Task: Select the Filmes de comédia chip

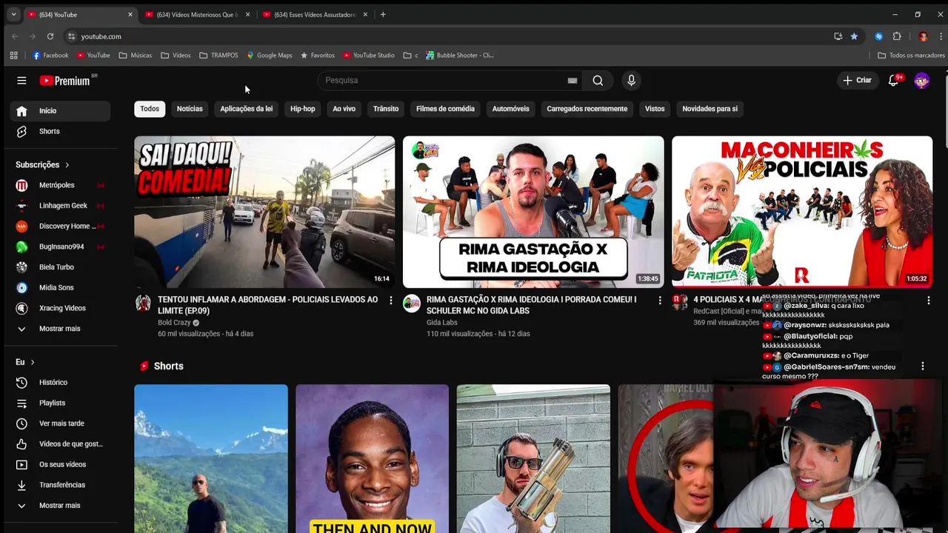Action: [x=445, y=109]
